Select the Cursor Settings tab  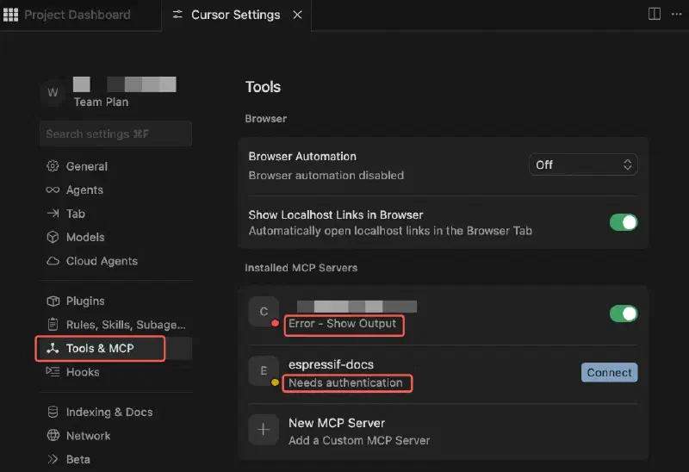[235, 15]
